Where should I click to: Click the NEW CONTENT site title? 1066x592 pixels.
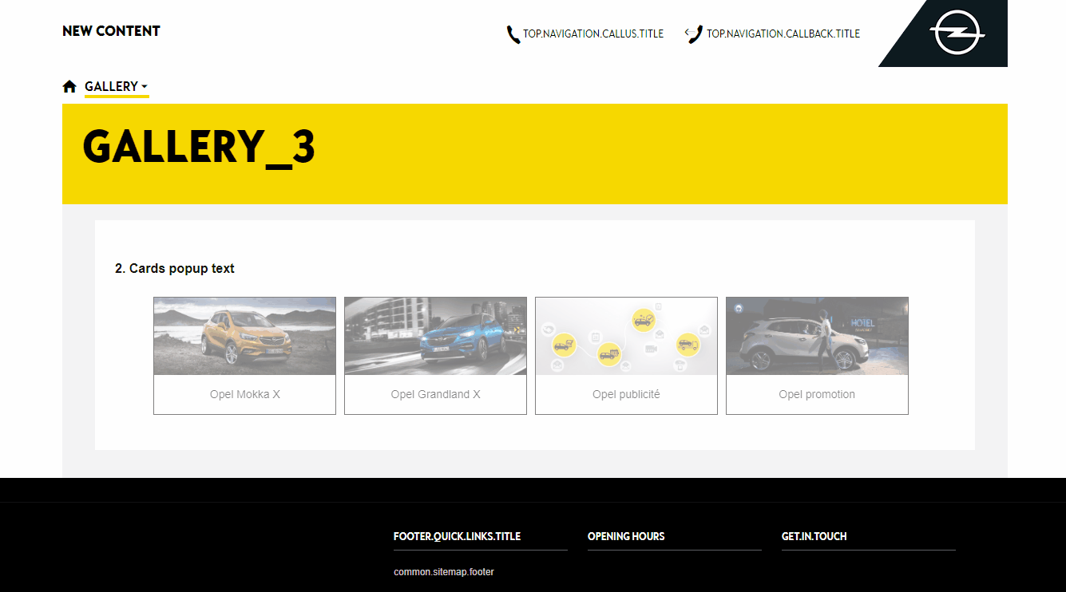tap(111, 31)
